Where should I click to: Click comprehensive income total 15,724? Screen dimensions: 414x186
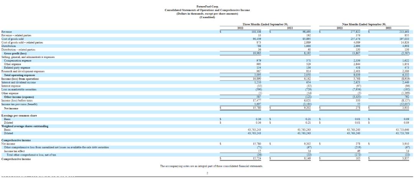(257, 158)
